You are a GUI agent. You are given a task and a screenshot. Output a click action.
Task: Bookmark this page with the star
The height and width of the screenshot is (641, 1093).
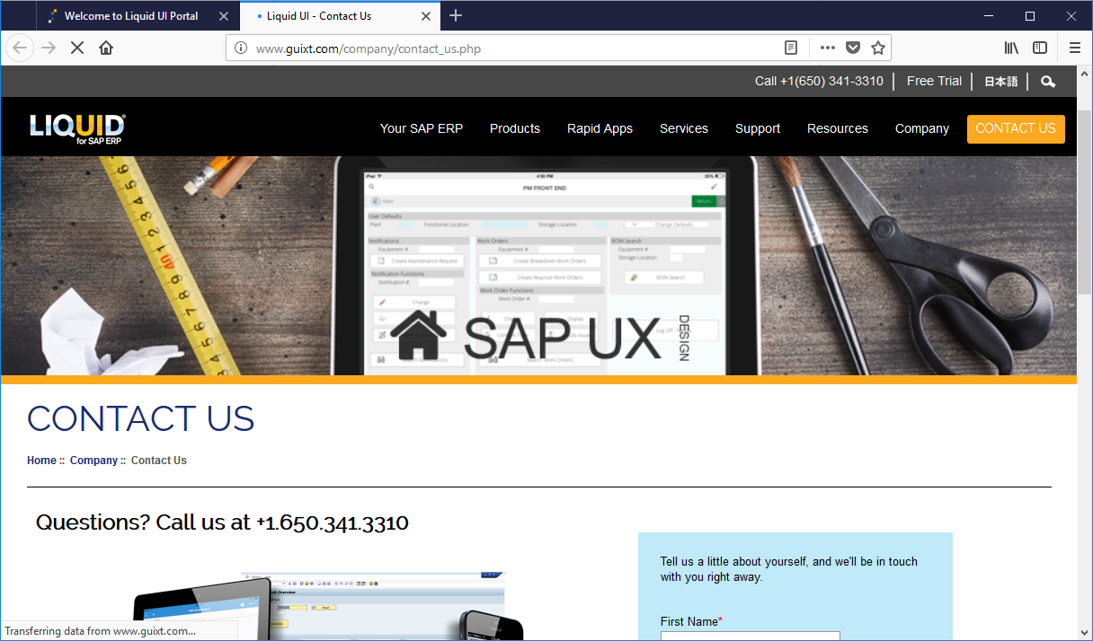click(878, 48)
